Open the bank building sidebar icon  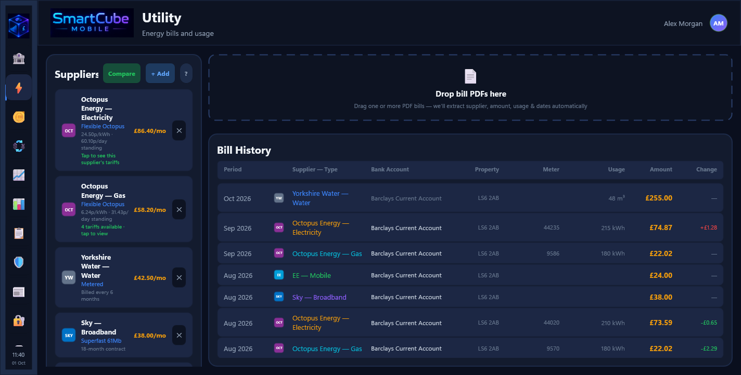[x=19, y=59]
